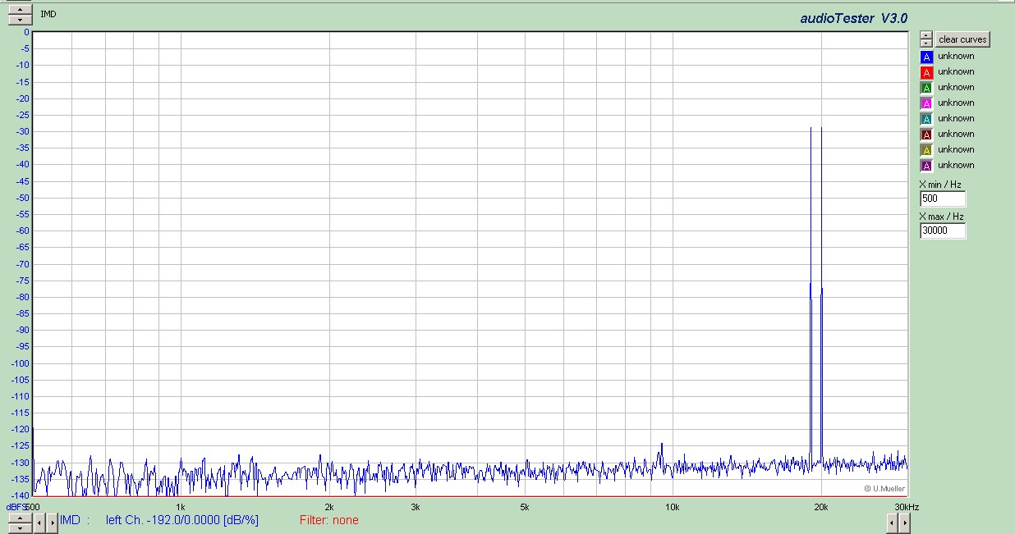Click the down arrow above the dB axis
Screen dimensions: 1015x534
coord(21,19)
